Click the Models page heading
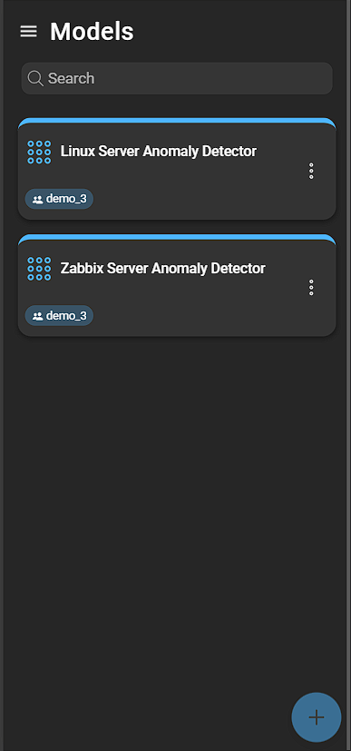This screenshot has height=751, width=351. [x=92, y=32]
